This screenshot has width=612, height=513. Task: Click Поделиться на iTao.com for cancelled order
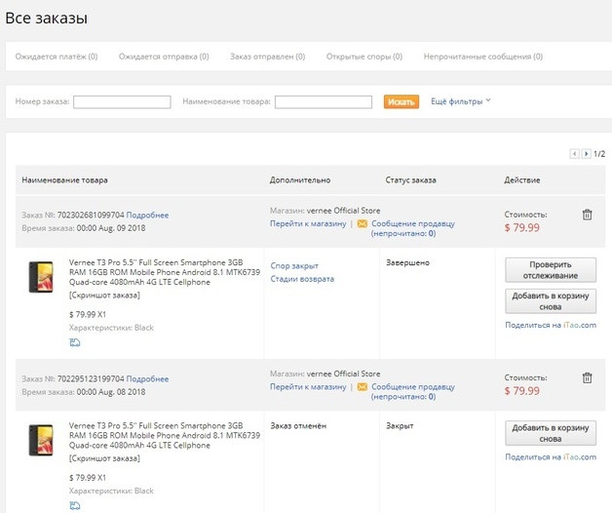[x=551, y=457]
